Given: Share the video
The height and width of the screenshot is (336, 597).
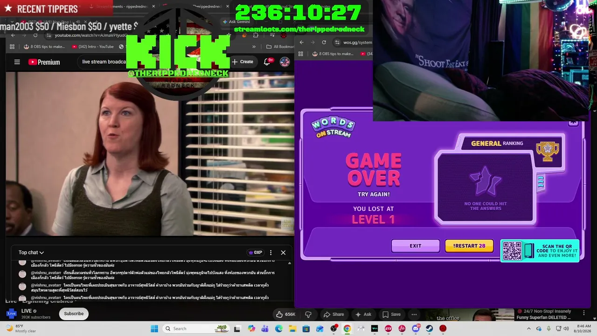Looking at the screenshot, I should click(334, 315).
